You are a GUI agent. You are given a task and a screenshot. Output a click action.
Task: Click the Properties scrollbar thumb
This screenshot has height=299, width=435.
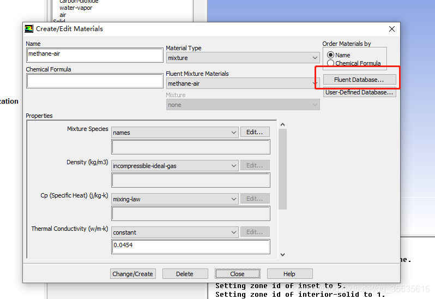(x=282, y=169)
